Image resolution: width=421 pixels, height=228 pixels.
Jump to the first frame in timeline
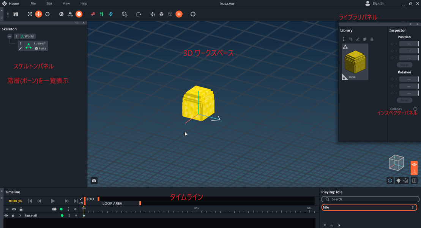click(30, 201)
